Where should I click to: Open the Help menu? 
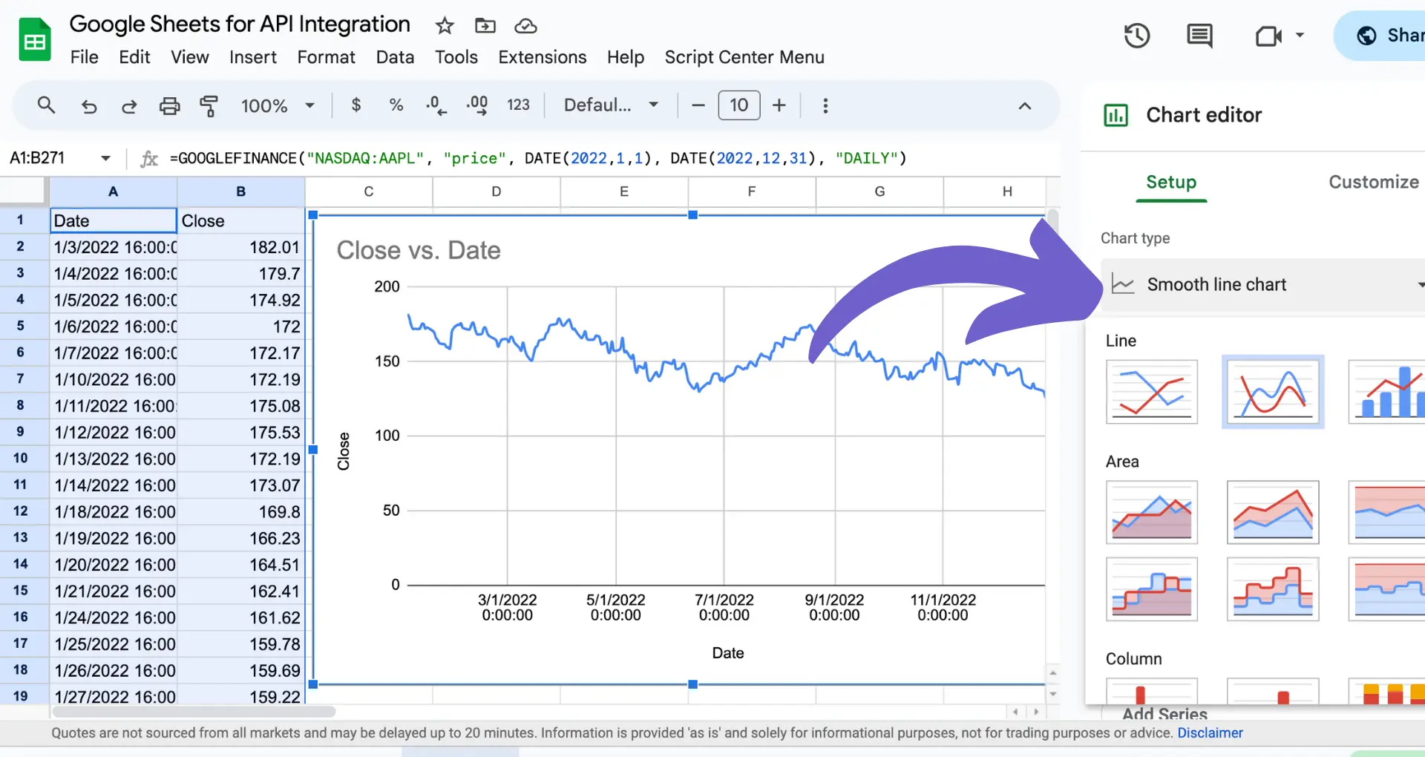(x=625, y=57)
